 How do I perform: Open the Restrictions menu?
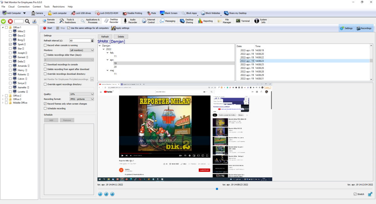click(x=59, y=7)
